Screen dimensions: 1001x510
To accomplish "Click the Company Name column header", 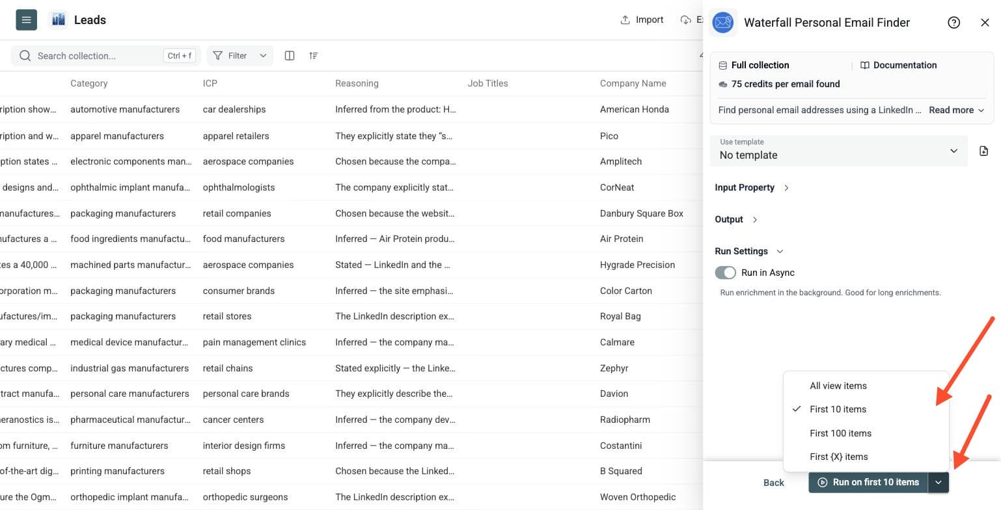I will (x=633, y=83).
